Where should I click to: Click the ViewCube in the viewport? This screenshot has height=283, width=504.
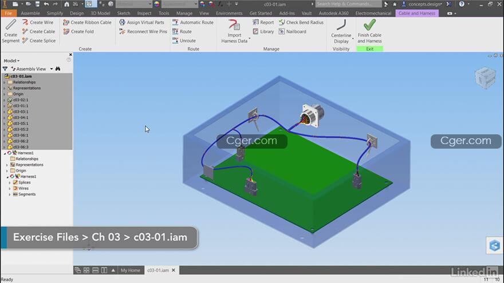pos(485,77)
